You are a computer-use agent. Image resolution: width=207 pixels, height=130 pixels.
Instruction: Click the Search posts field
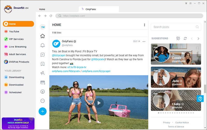[176, 27]
